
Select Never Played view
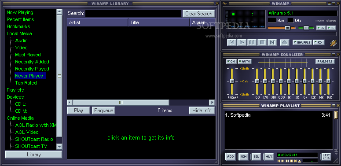click(x=29, y=76)
